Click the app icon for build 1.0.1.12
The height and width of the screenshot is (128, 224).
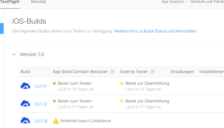[25, 104]
